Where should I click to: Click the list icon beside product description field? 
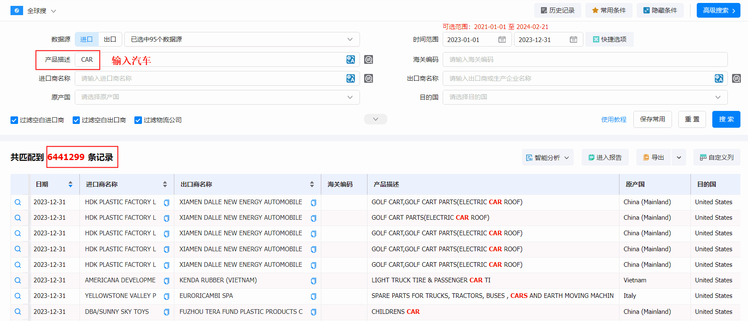[368, 60]
